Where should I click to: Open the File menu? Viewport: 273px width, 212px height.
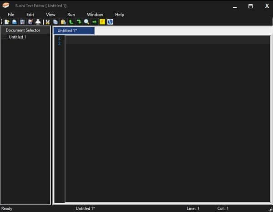tap(11, 15)
